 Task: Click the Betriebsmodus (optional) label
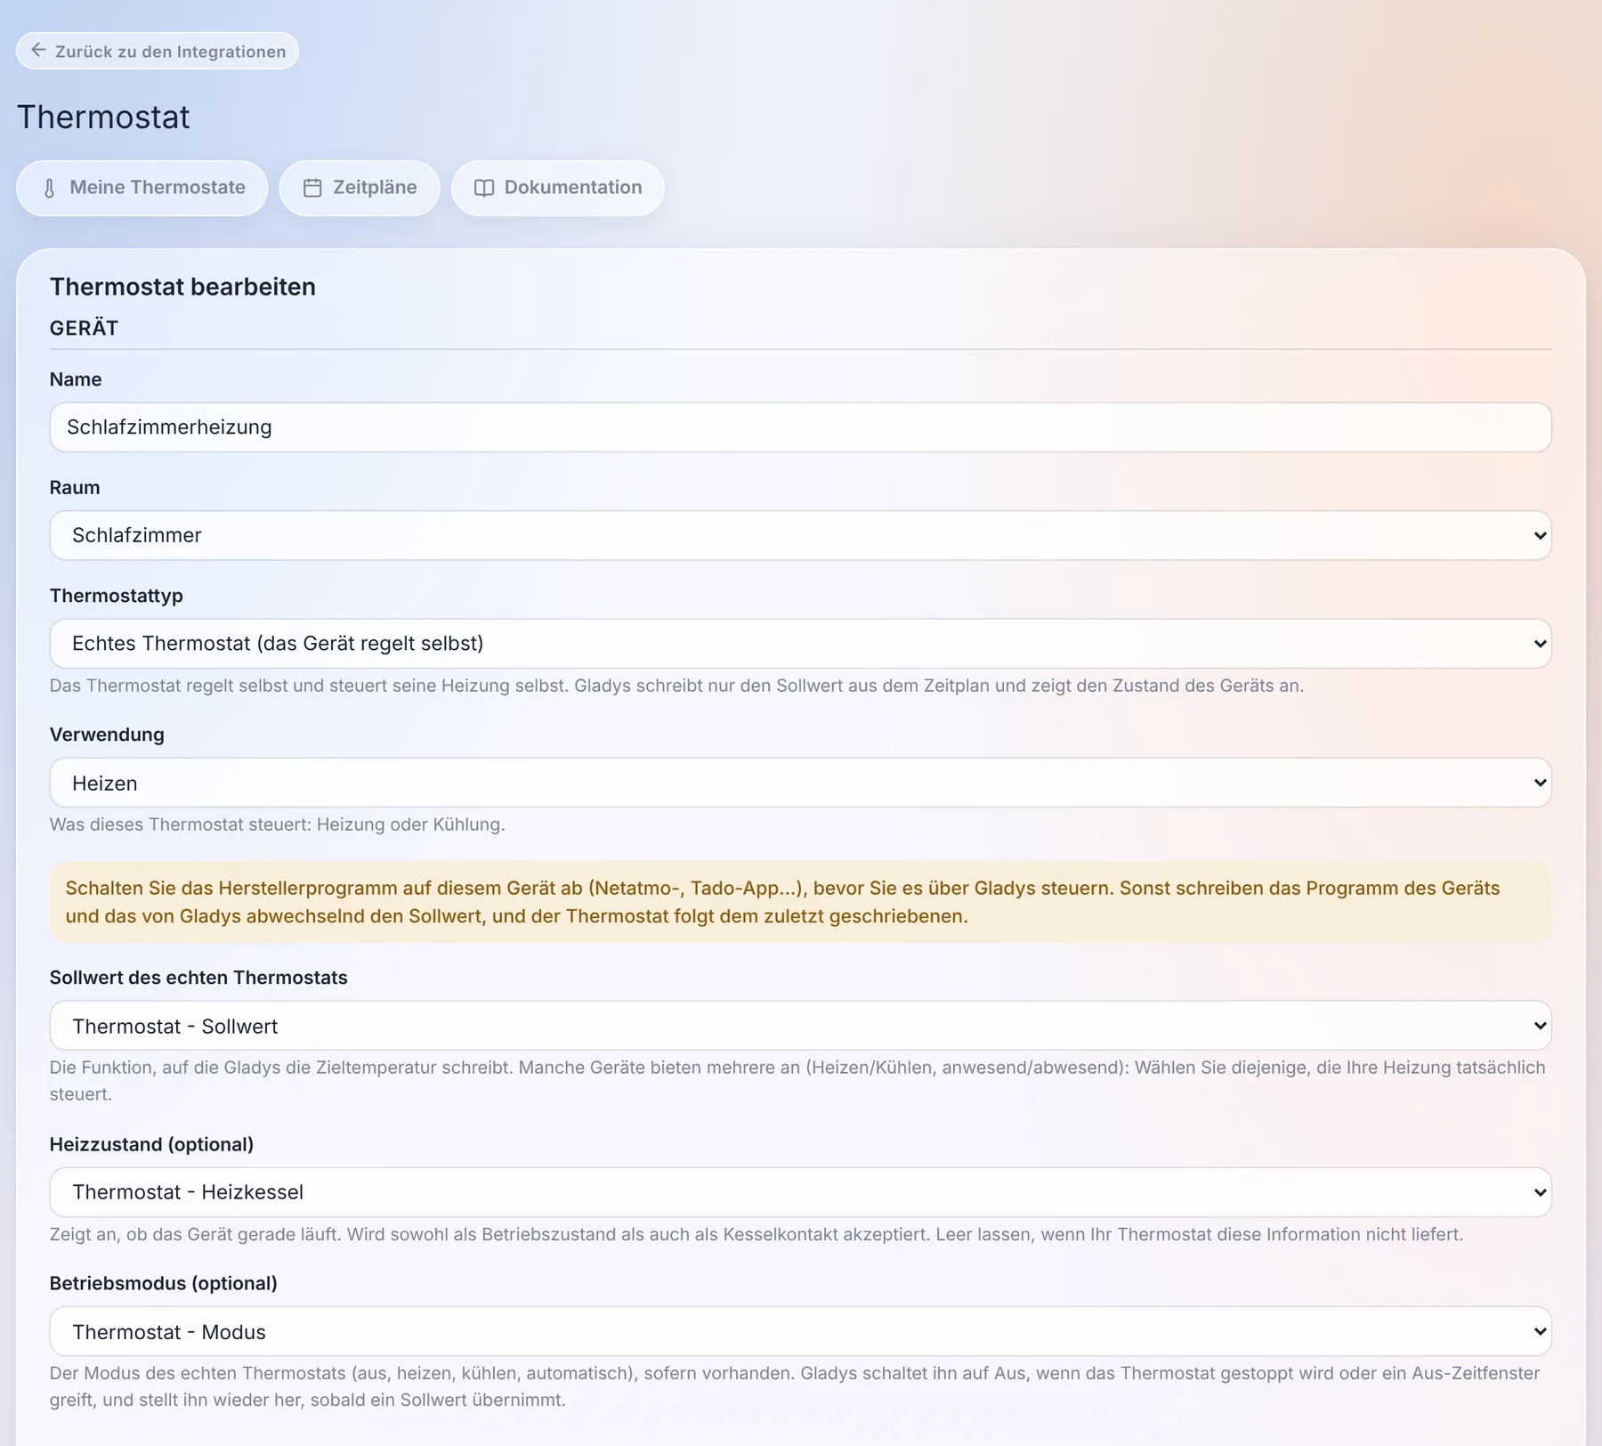(164, 1283)
